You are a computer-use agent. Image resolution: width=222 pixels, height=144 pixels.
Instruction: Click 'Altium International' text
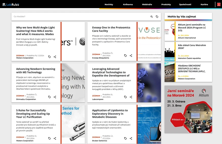click(x=187, y=38)
